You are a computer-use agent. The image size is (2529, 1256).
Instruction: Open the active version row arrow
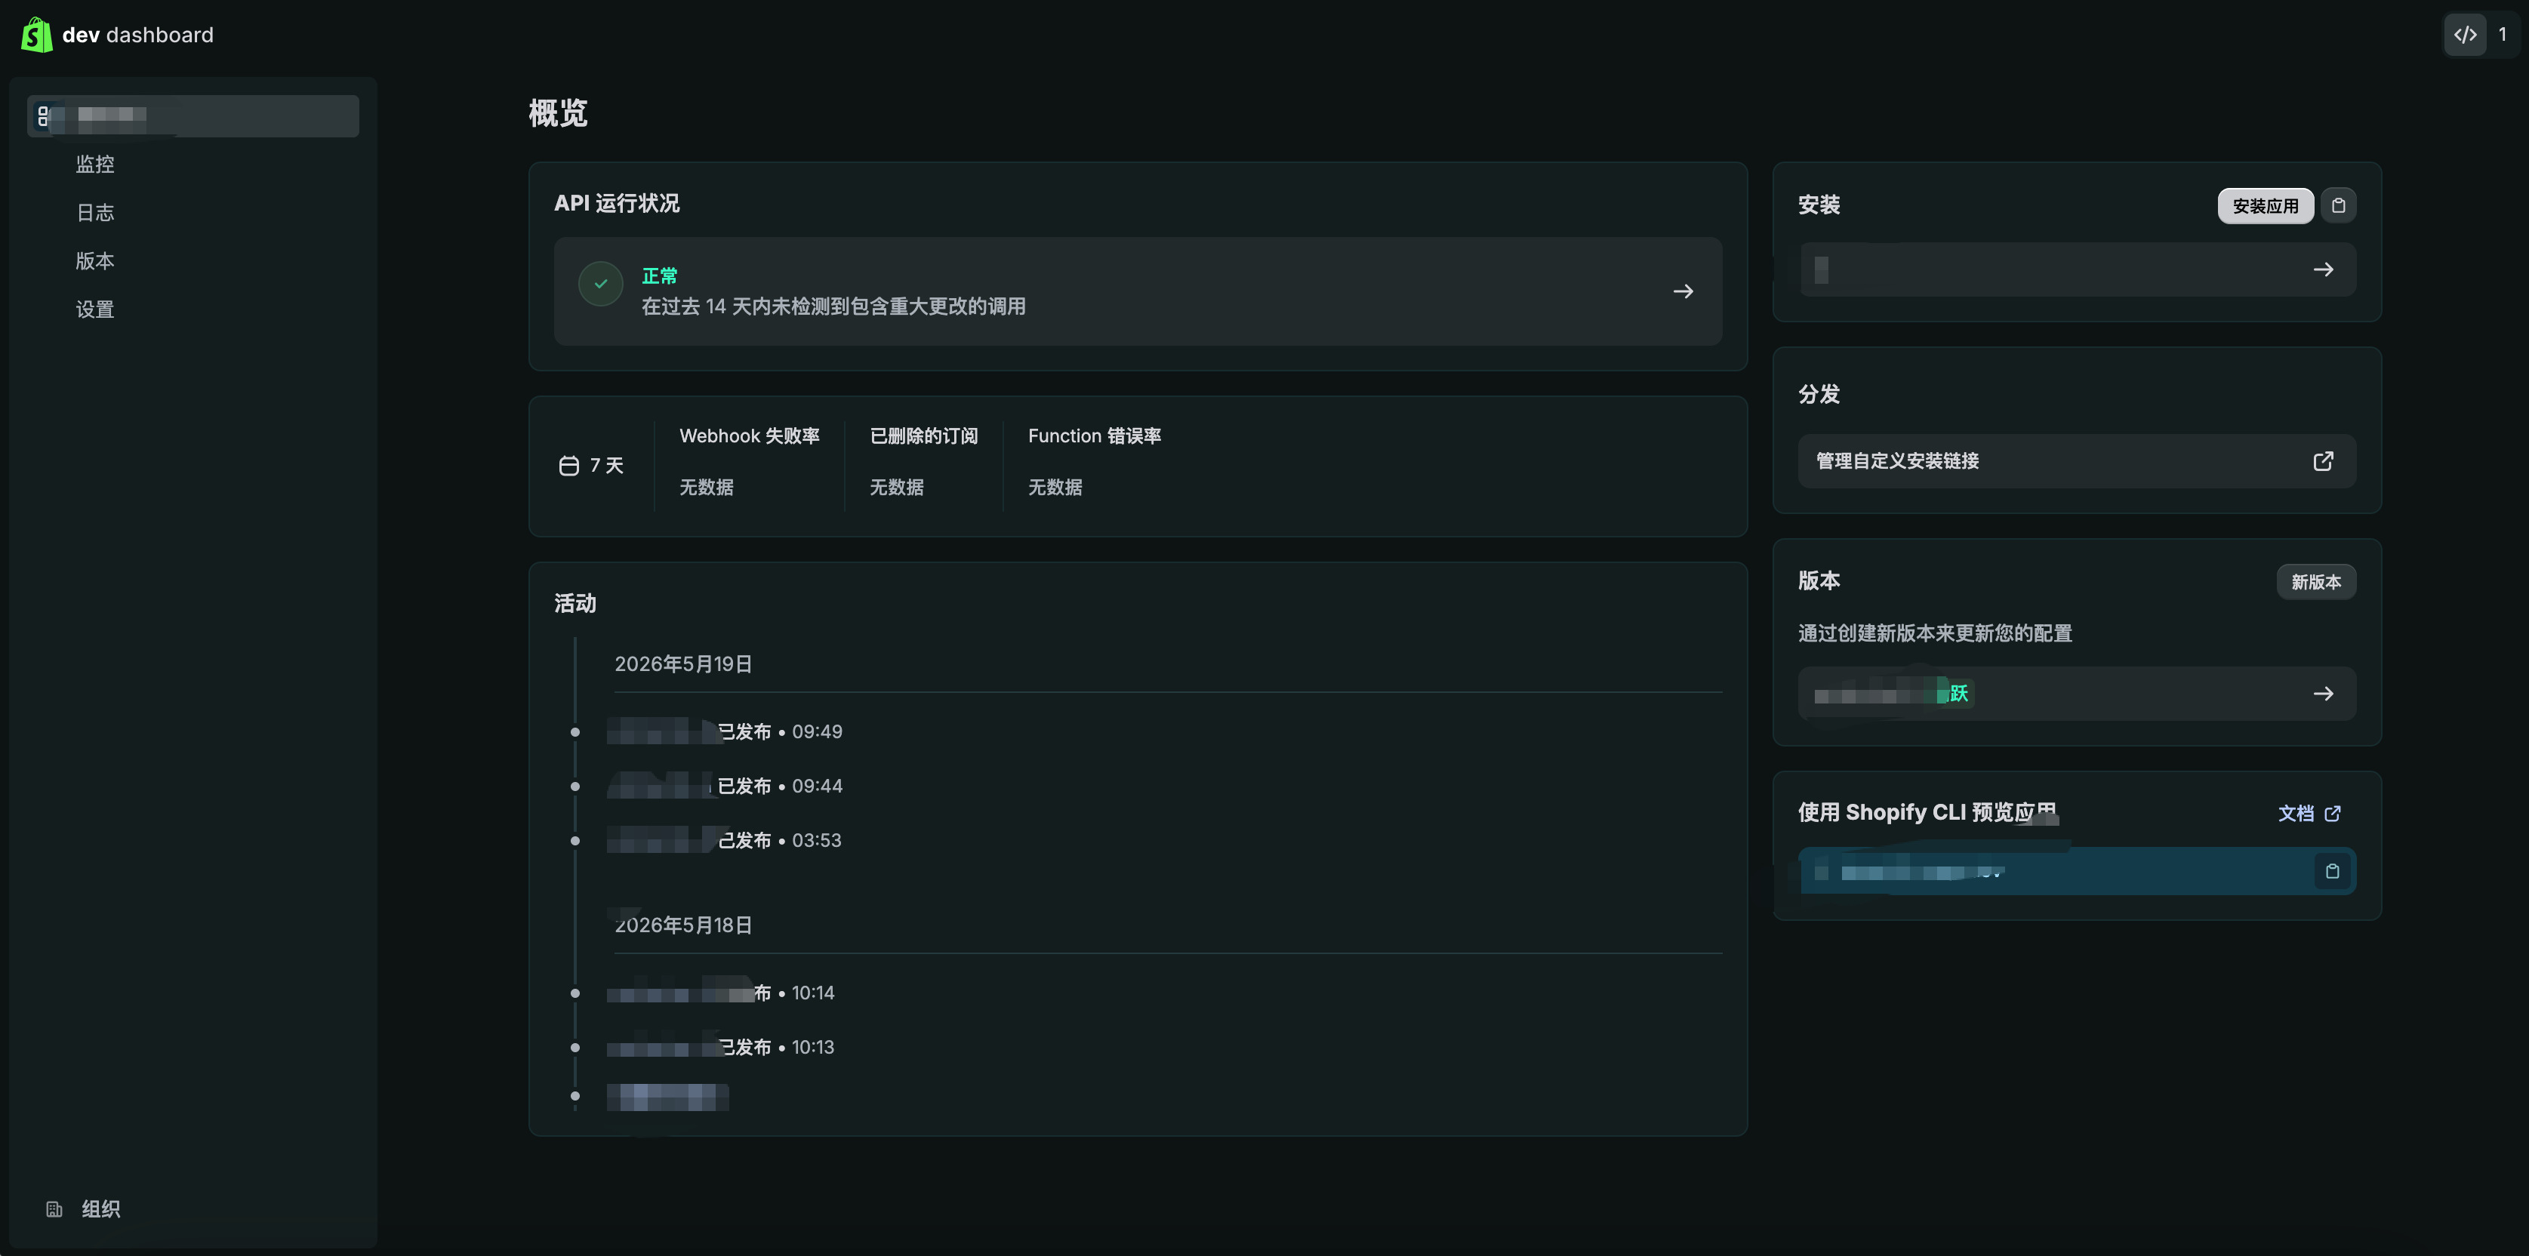point(2323,694)
